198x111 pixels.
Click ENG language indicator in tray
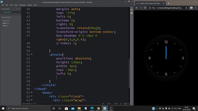click(179, 109)
